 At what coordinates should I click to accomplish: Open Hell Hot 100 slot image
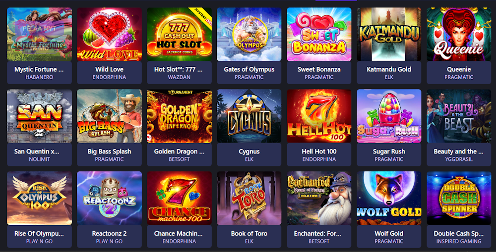[x=319, y=116]
